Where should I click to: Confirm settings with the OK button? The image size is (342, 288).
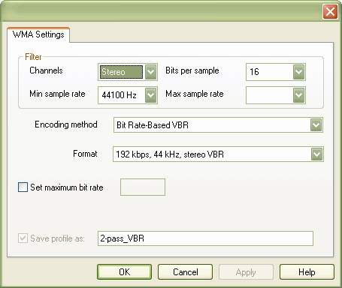125,272
